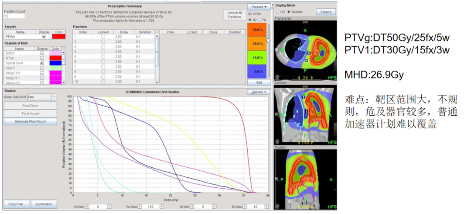Uncheck the Lines isodose checkbox

coord(250,14)
